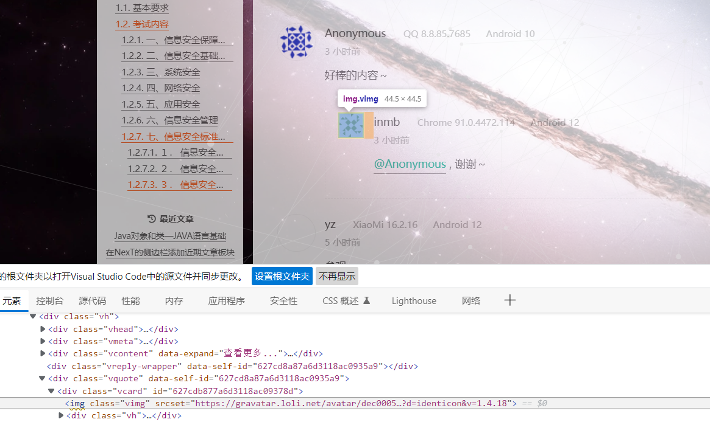Open the @Anonymous mention link
710x422 pixels.
(x=410, y=164)
